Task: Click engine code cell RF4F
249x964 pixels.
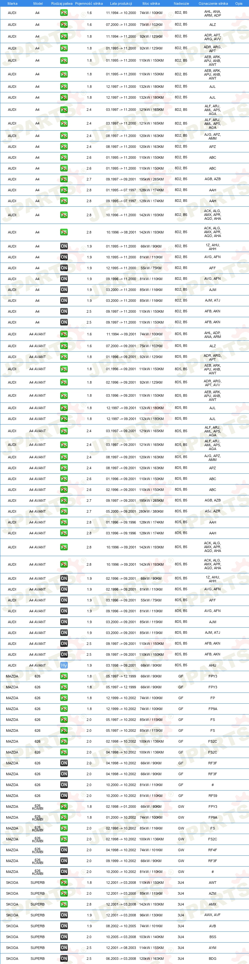Action: click(x=212, y=850)
